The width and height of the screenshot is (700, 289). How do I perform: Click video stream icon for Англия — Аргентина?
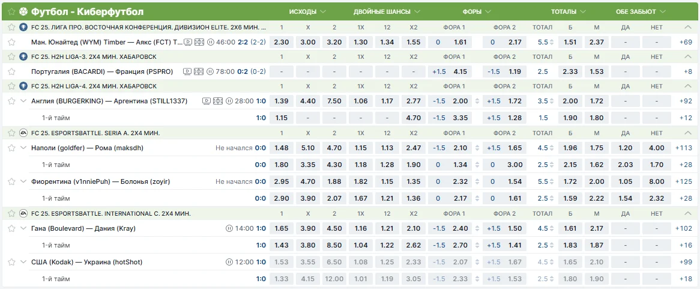coord(206,101)
